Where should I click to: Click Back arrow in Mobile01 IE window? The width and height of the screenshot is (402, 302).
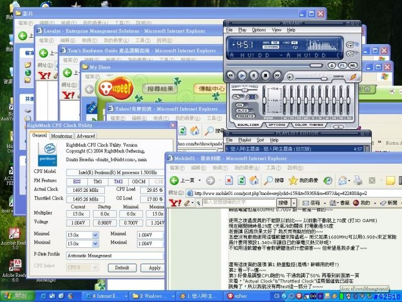click(x=174, y=181)
